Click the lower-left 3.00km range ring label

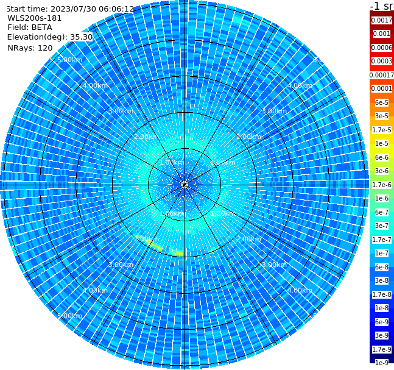pyautogui.click(x=121, y=265)
